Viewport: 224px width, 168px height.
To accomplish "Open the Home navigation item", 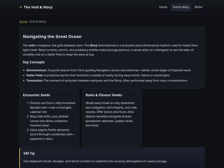I will click(x=163, y=7).
